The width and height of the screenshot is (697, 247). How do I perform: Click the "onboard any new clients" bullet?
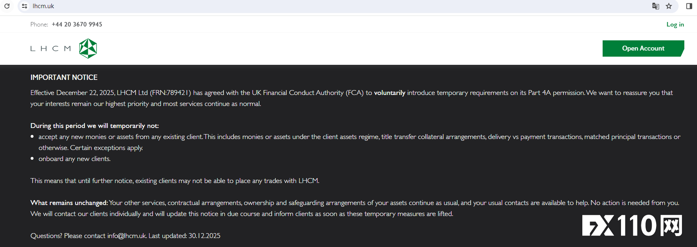pyautogui.click(x=74, y=159)
